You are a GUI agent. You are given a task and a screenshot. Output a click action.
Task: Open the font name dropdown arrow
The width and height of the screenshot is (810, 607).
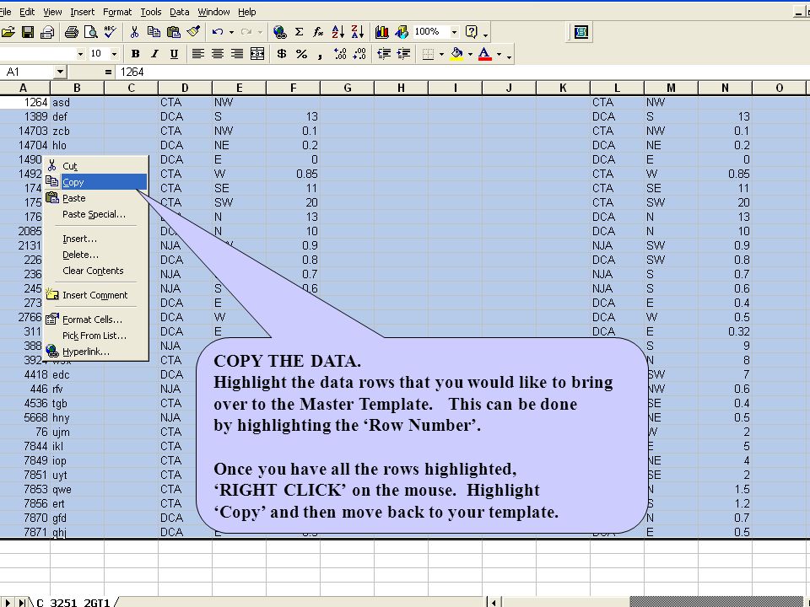coord(80,54)
